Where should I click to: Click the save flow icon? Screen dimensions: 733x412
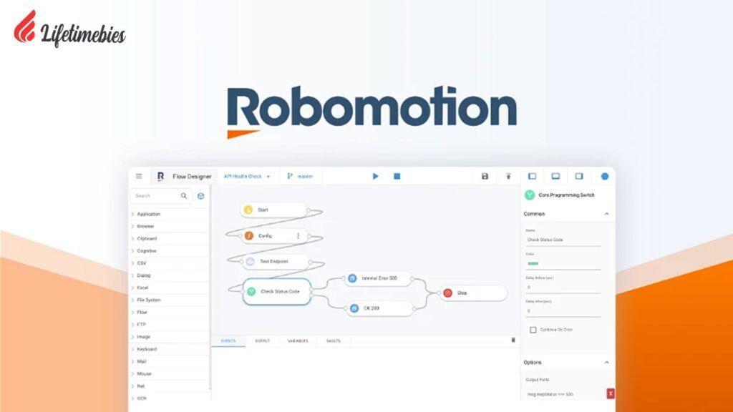tap(485, 176)
